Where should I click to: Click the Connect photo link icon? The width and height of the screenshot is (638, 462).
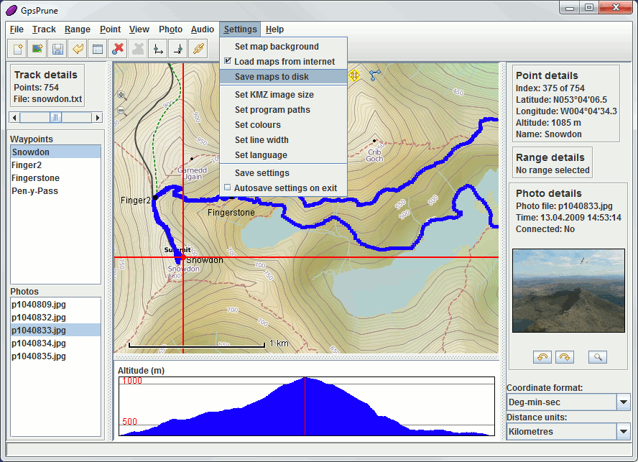(x=198, y=49)
